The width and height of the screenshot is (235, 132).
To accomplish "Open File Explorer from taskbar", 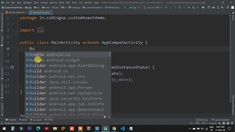I will [x=55, y=128].
